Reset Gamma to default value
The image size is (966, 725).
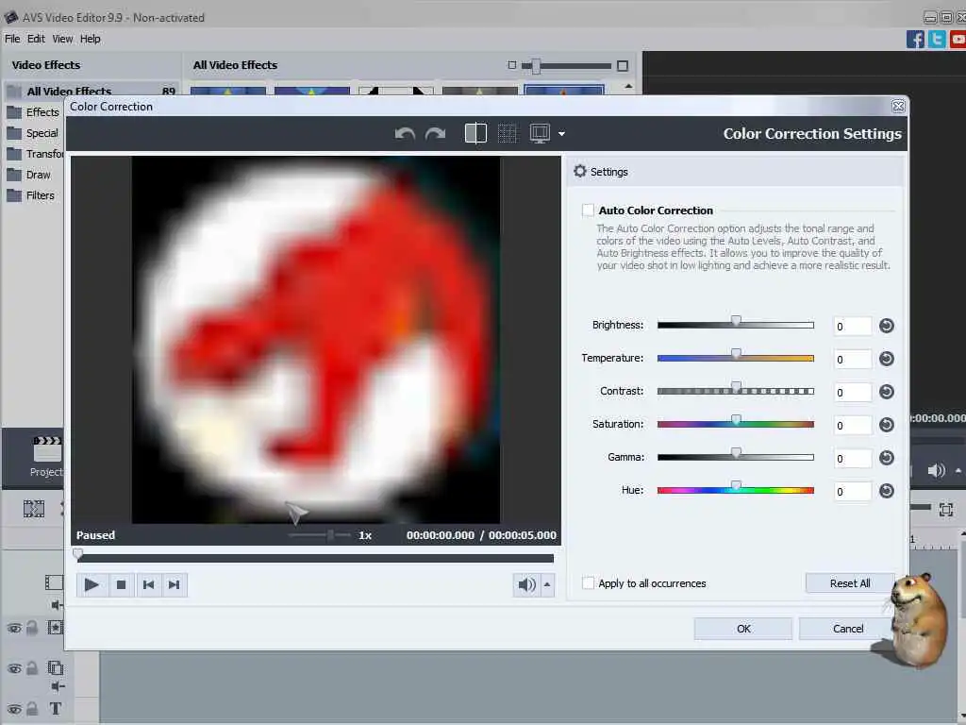pyautogui.click(x=887, y=458)
